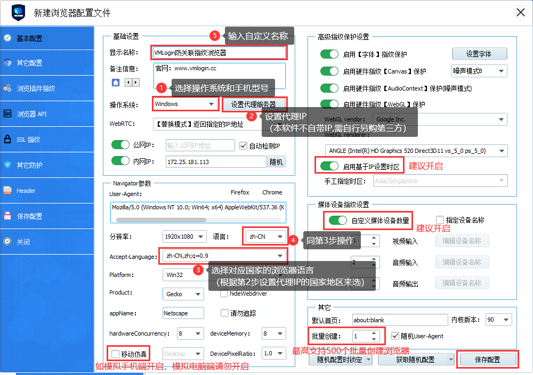The image size is (533, 375).
Task: Click the 浏览插件指纹 puzzle icon
Action: coord(7,88)
